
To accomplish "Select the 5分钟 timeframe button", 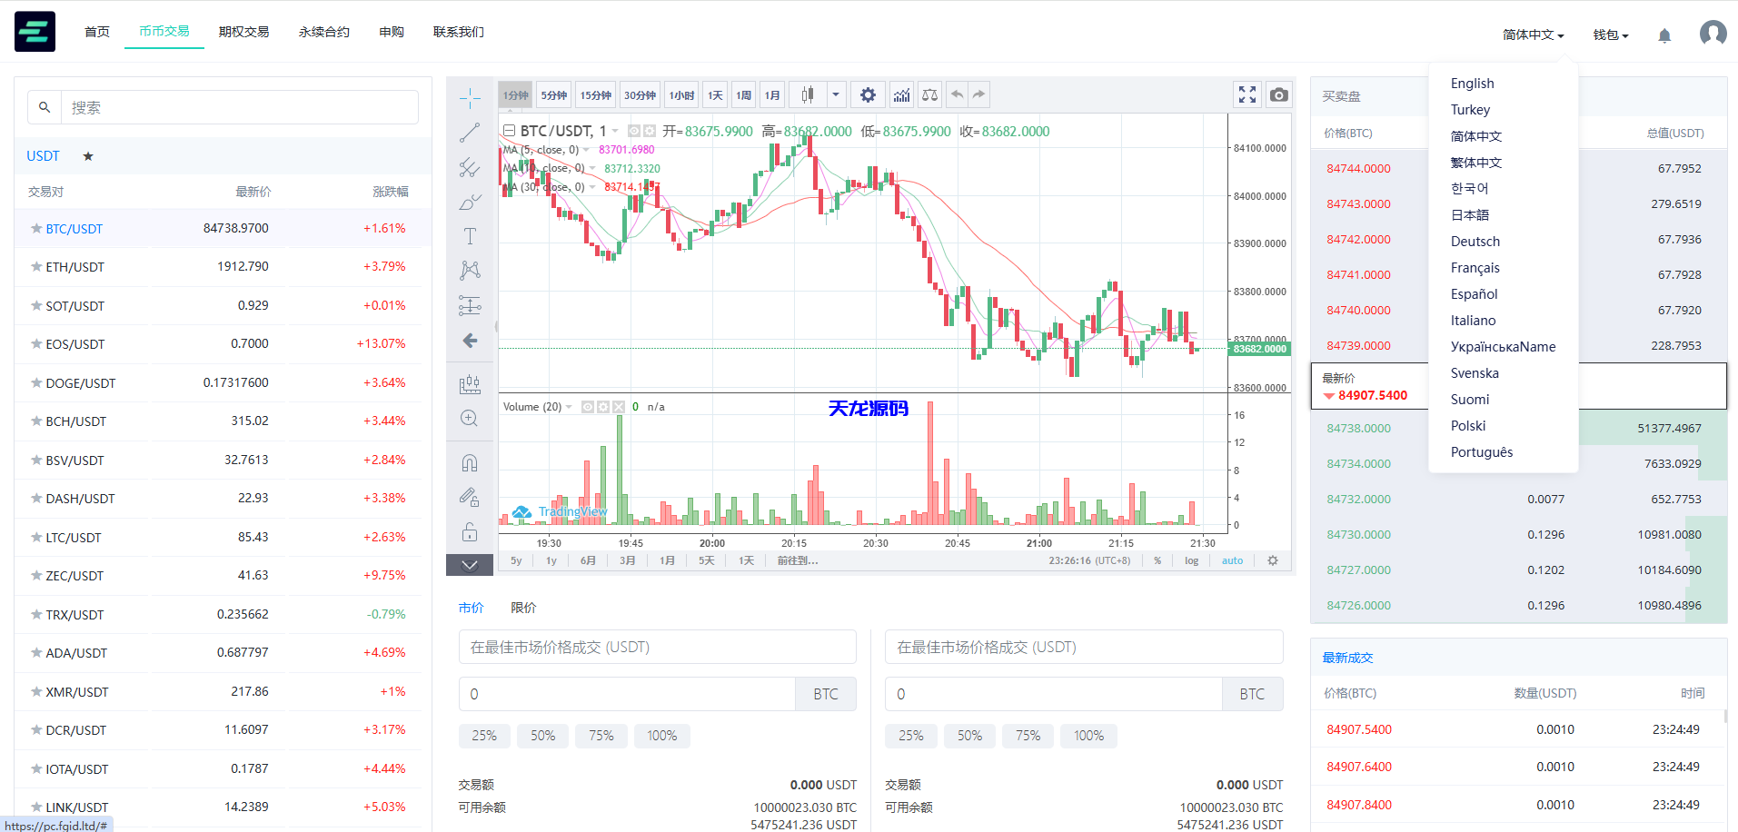I will tap(553, 95).
